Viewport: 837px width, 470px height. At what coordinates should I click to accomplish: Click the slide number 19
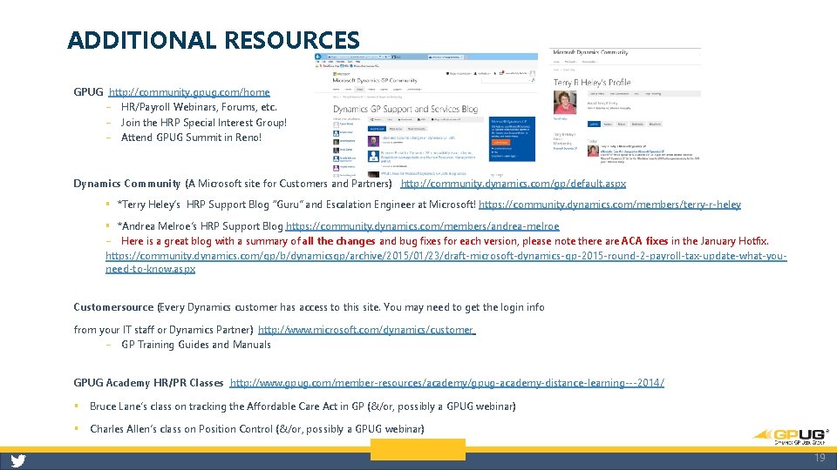tap(820, 458)
